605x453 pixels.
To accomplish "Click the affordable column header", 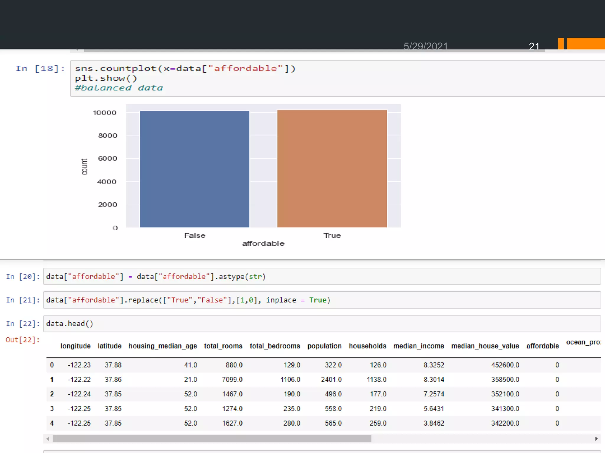I will (x=542, y=346).
